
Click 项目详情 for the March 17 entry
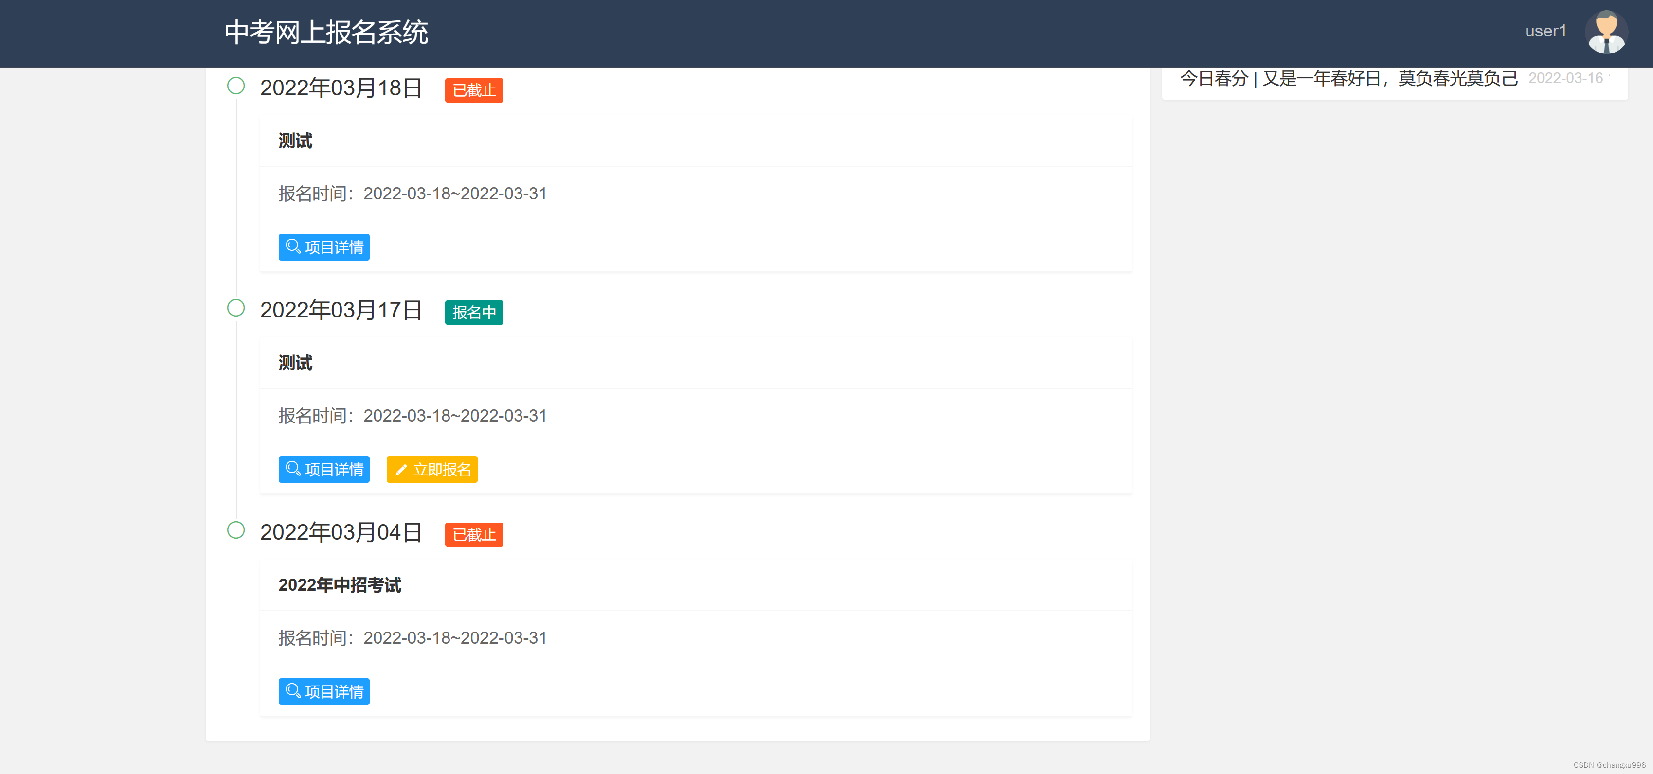(x=324, y=469)
